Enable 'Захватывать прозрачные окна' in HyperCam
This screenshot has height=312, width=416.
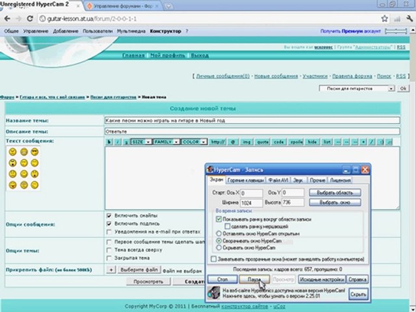(x=214, y=259)
